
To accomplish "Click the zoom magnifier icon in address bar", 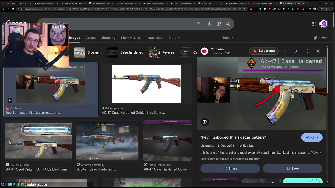I will click(240, 9).
